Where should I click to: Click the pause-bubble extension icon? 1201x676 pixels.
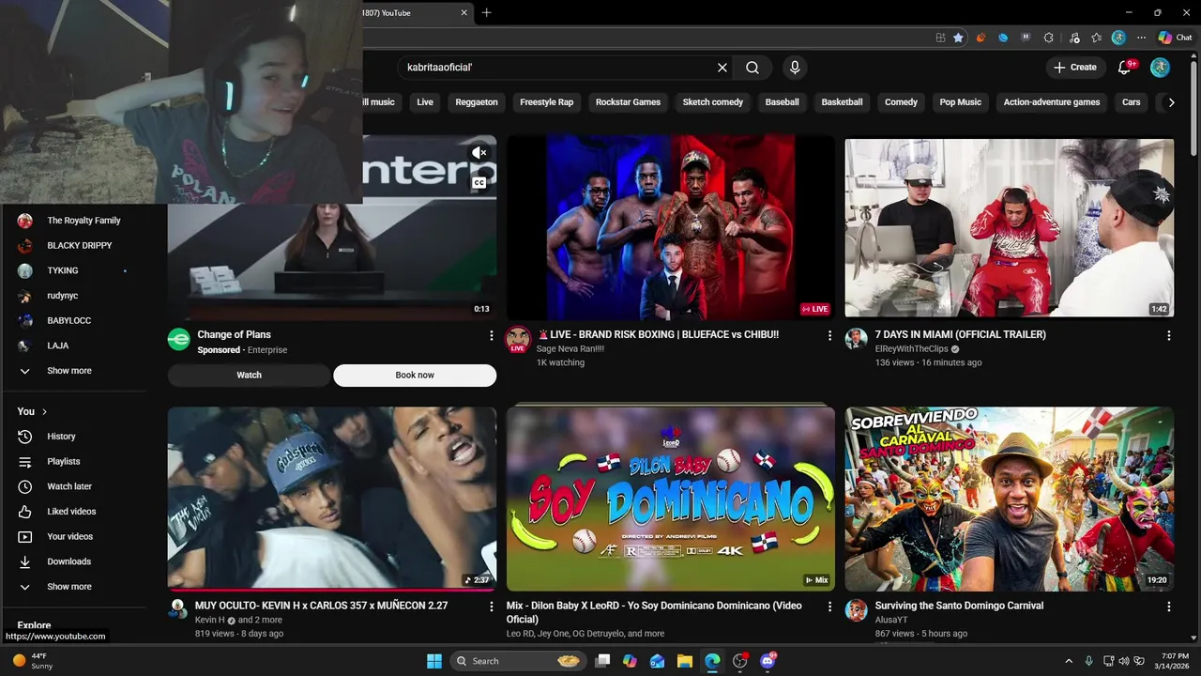(x=1026, y=38)
